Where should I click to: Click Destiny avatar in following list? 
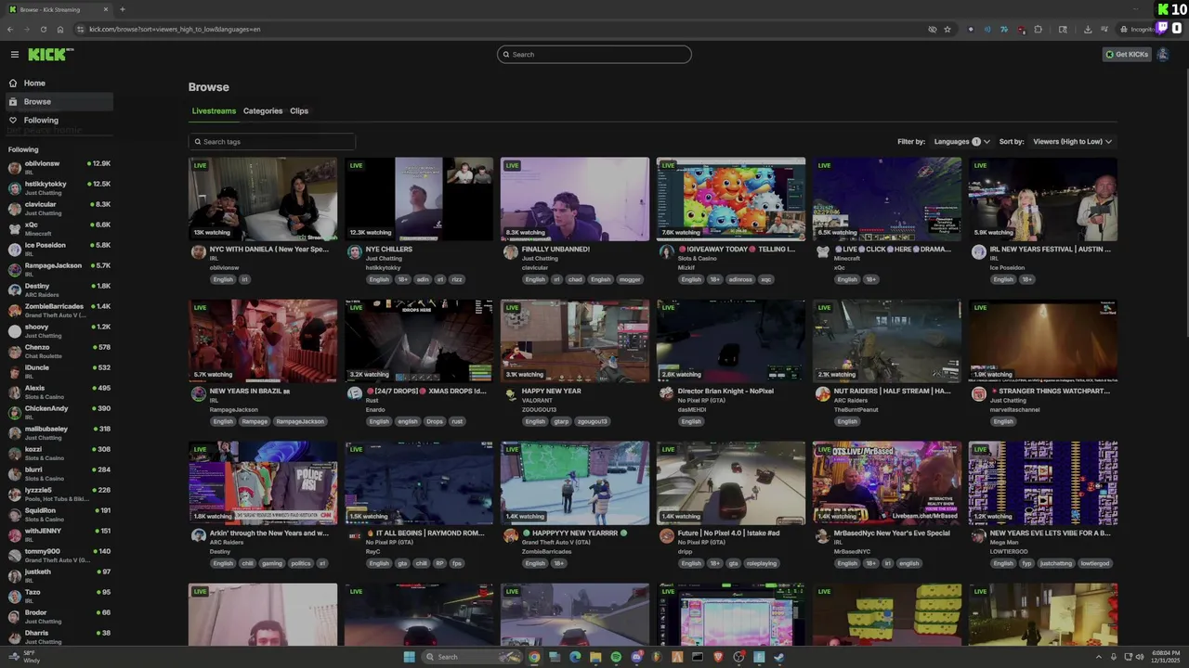[15, 290]
